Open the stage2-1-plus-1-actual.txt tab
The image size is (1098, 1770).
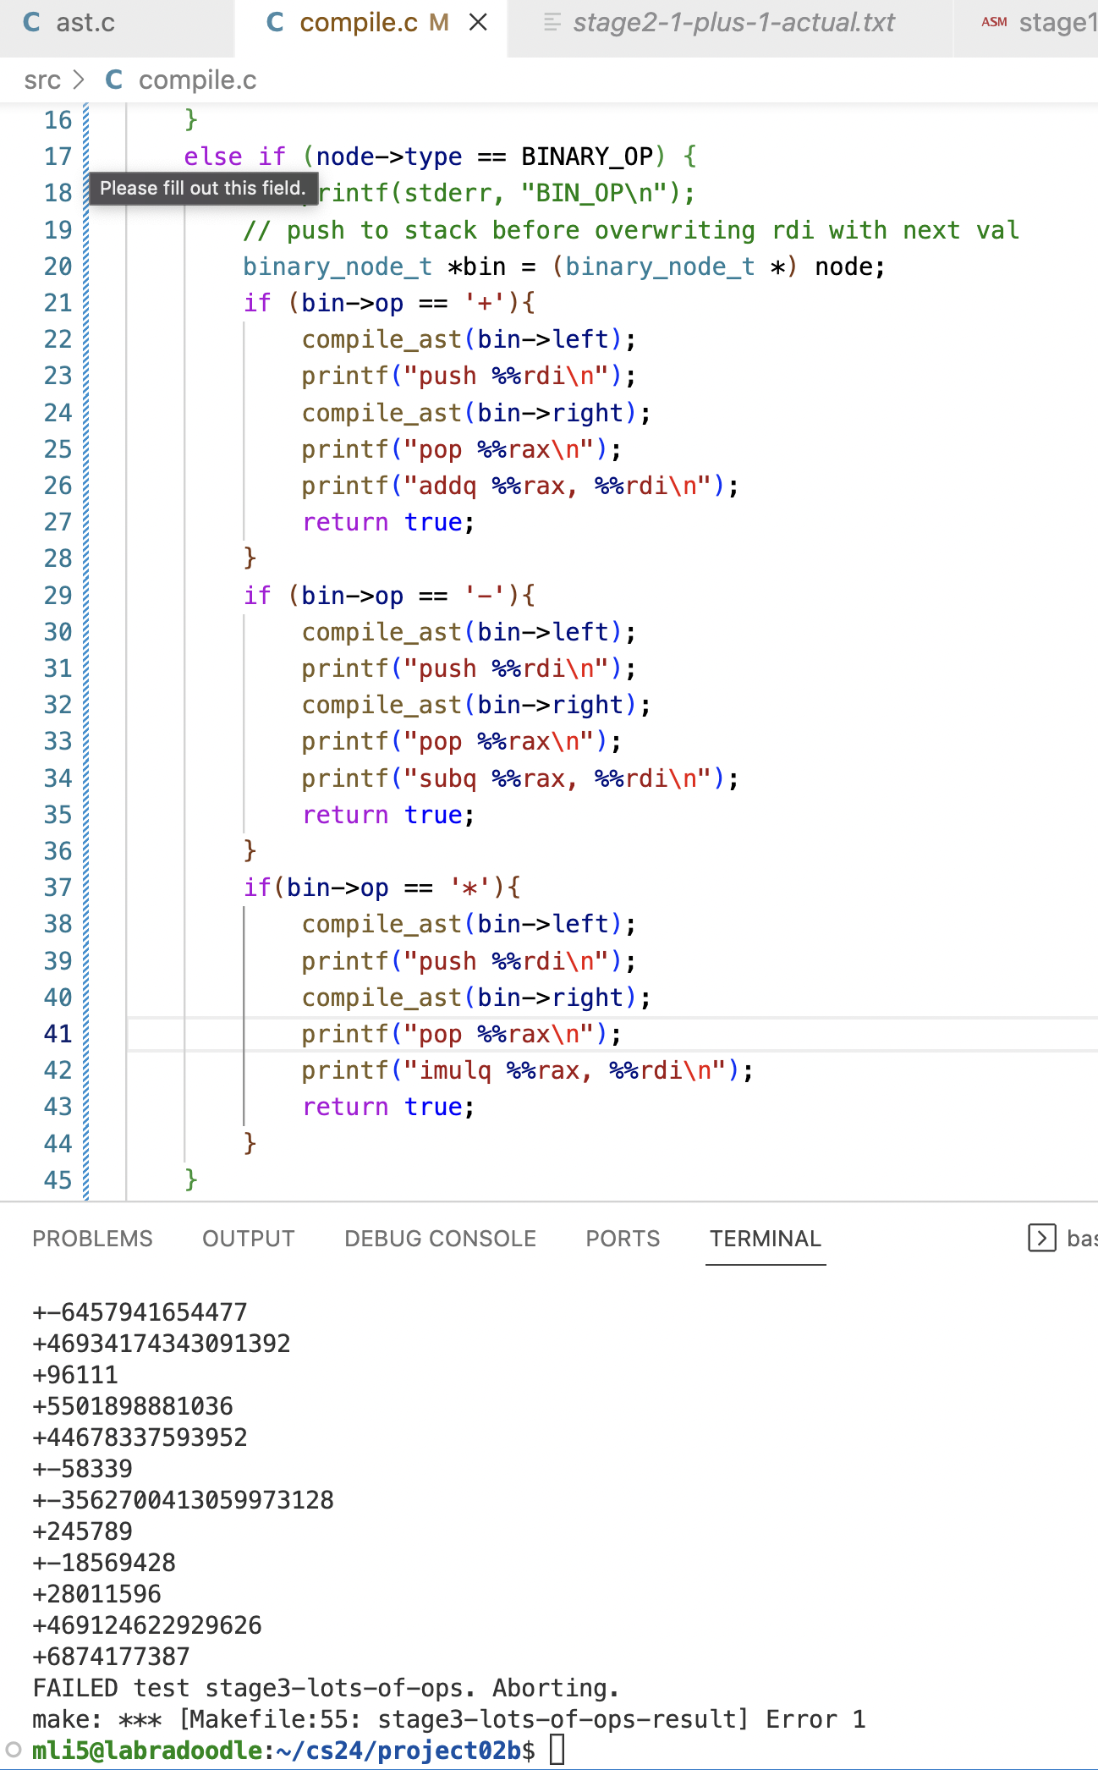click(x=733, y=23)
